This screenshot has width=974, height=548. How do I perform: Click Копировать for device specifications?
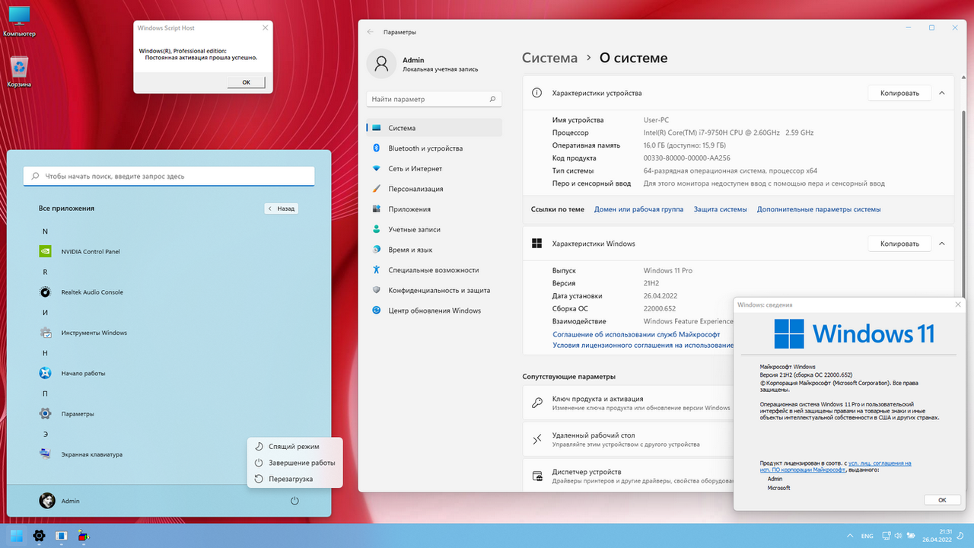pos(899,93)
